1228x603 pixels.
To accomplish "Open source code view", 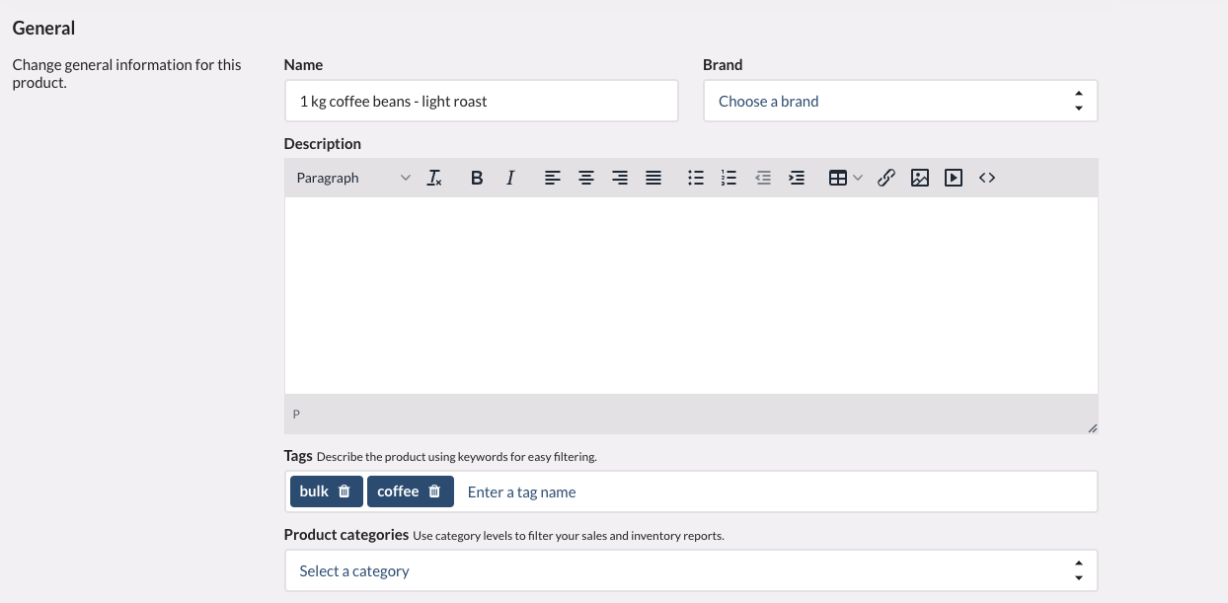I will (x=987, y=178).
